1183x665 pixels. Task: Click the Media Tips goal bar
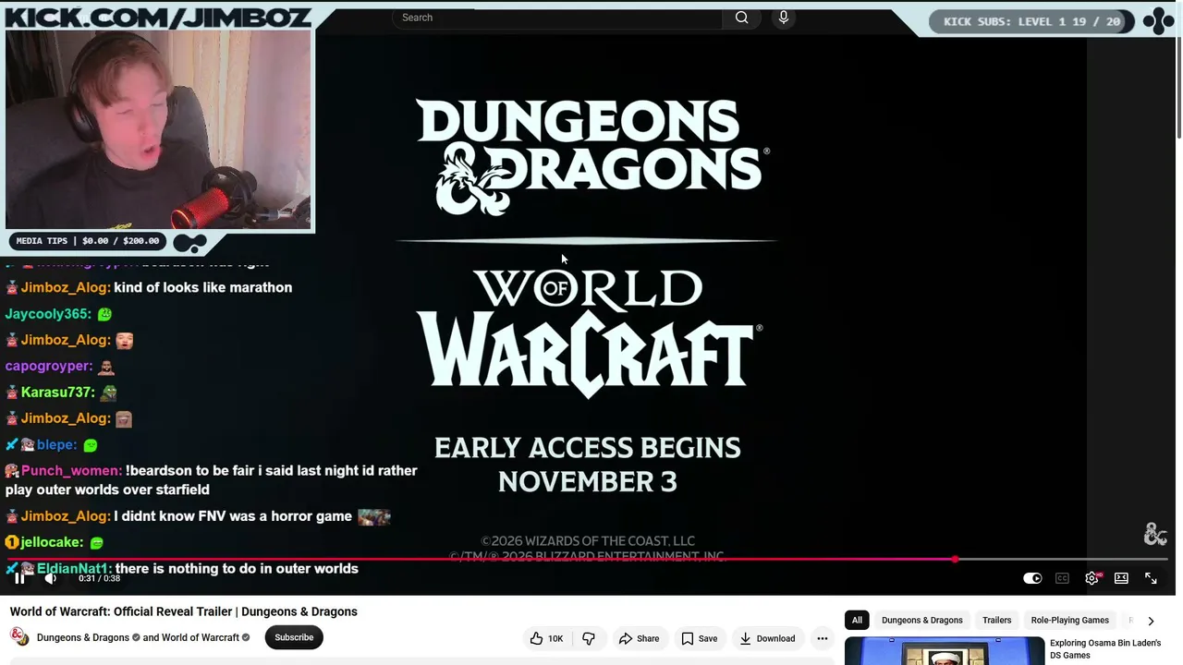(88, 241)
